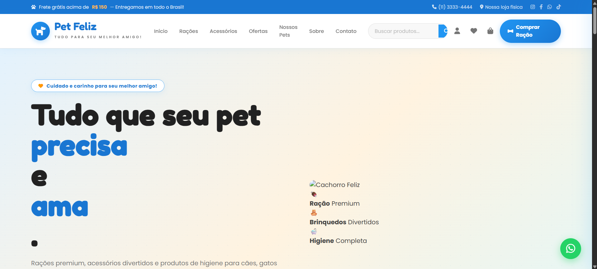Open the Acessórios menu item
Screen dimensions: 597x269
(x=223, y=31)
